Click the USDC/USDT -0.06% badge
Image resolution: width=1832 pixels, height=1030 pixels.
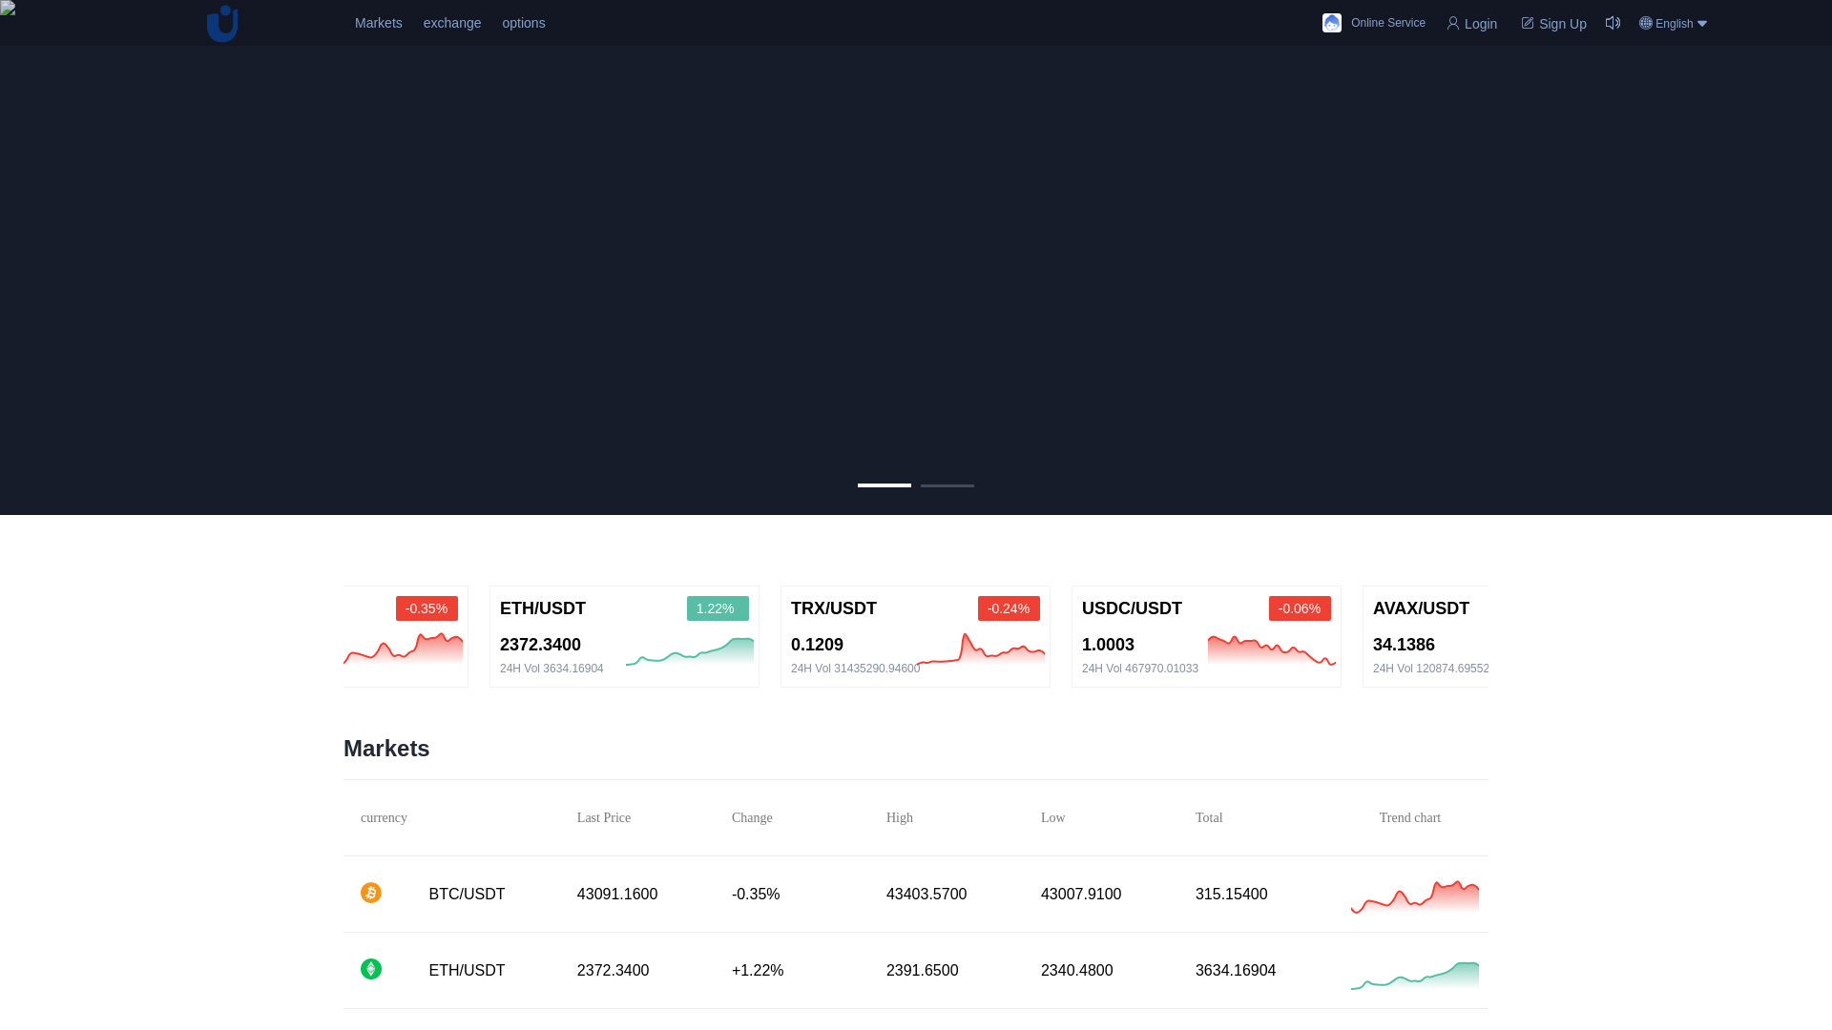(1300, 608)
